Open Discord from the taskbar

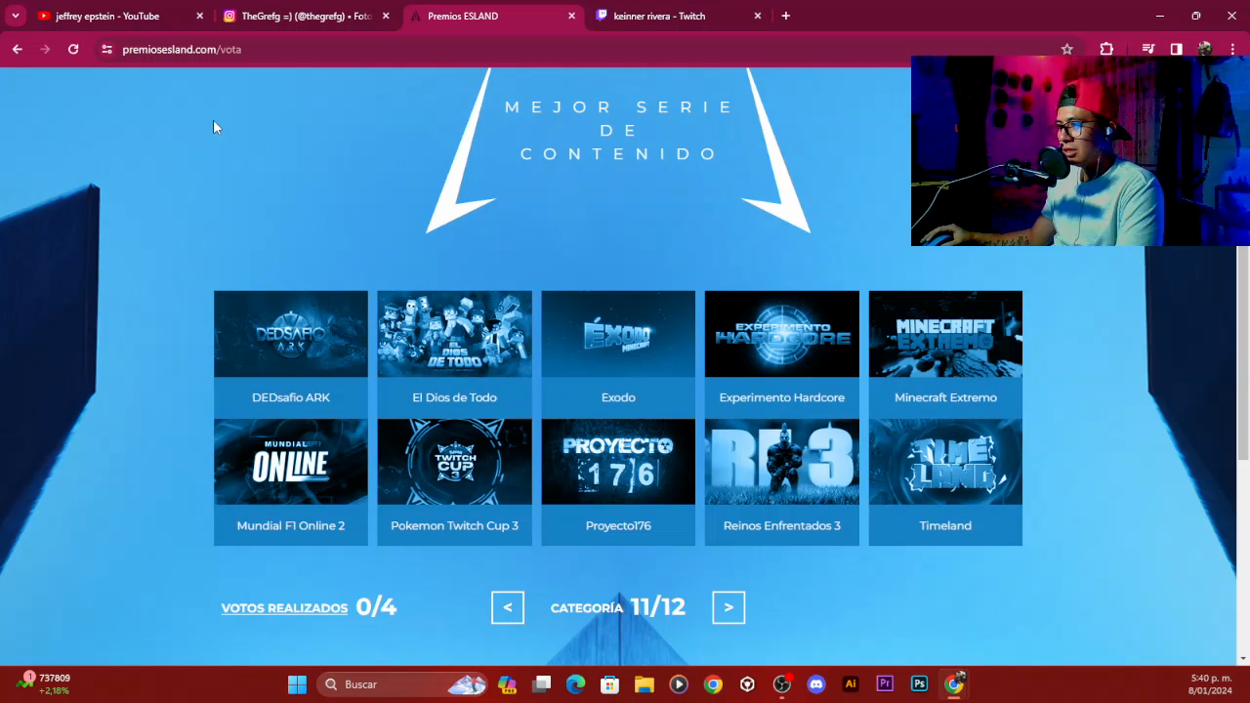pyautogui.click(x=816, y=684)
